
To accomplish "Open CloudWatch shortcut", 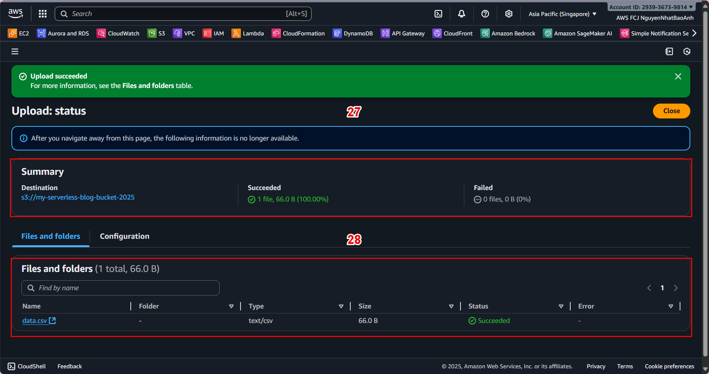I will pos(118,34).
